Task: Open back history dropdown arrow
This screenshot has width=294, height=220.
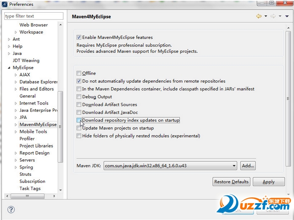Action: click(x=266, y=16)
